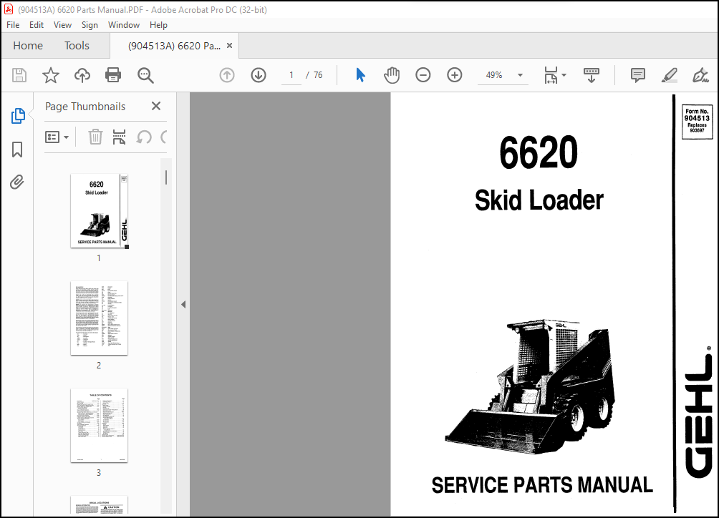This screenshot has width=719, height=518.
Task: Open the Help menu
Action: 158,25
